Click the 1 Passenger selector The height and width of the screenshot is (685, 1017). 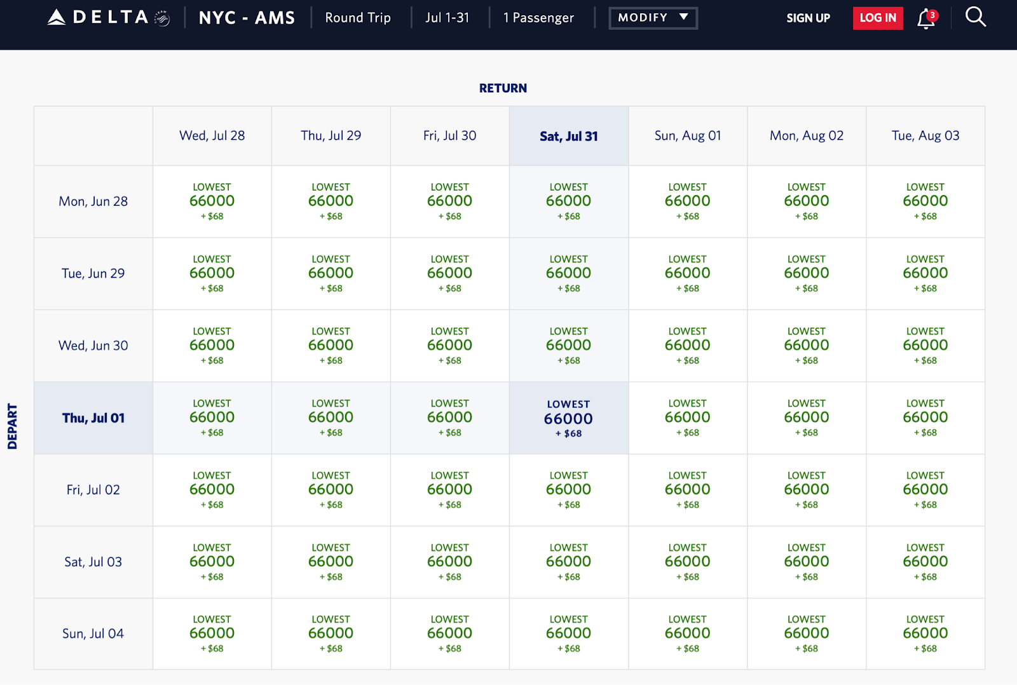coord(538,18)
